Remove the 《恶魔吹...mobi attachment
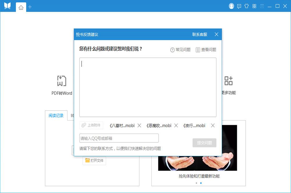Screen dimensions: 291x193 [x=176, y=125]
